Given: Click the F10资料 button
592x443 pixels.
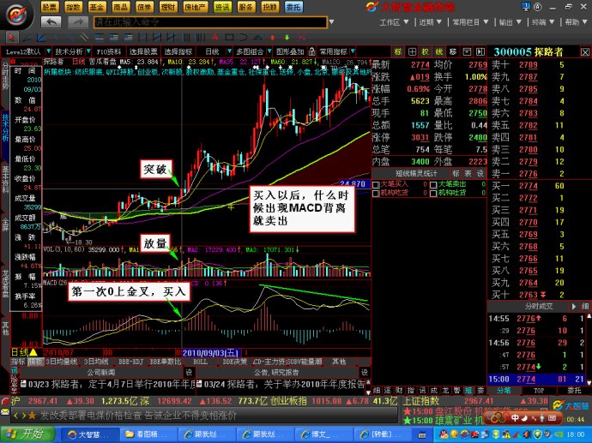Looking at the screenshot, I should [109, 51].
